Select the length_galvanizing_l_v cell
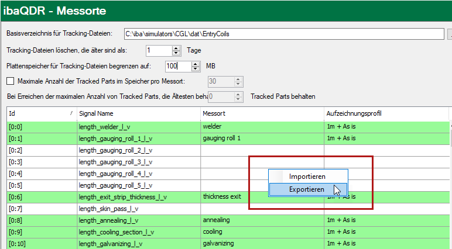The height and width of the screenshot is (249, 452). [139, 244]
